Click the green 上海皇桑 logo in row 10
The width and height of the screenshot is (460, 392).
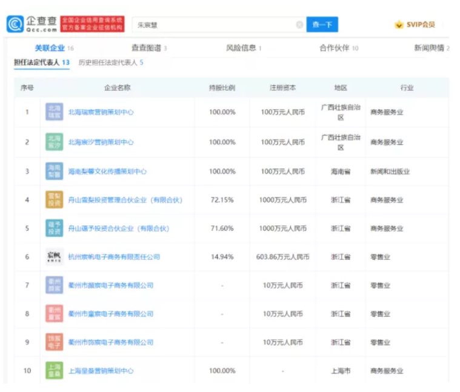[54, 371]
